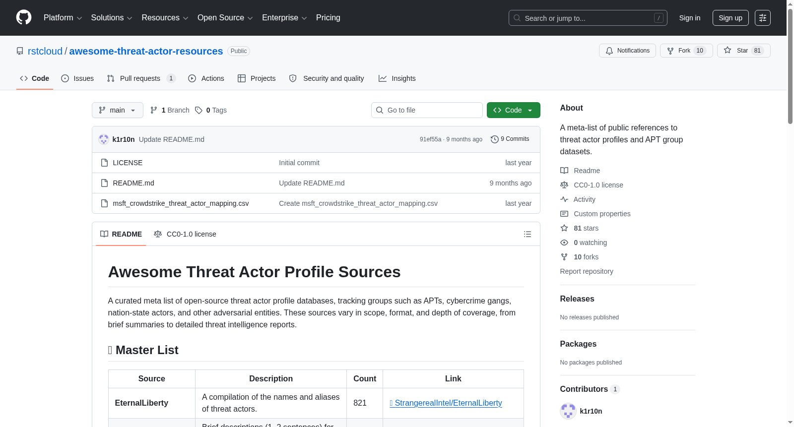
Task: Expand the main branch dropdown
Action: [x=118, y=110]
